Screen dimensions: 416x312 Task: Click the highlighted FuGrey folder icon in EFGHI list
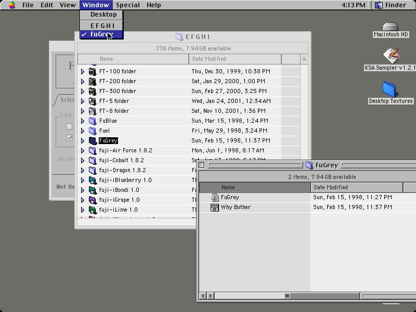coord(93,140)
